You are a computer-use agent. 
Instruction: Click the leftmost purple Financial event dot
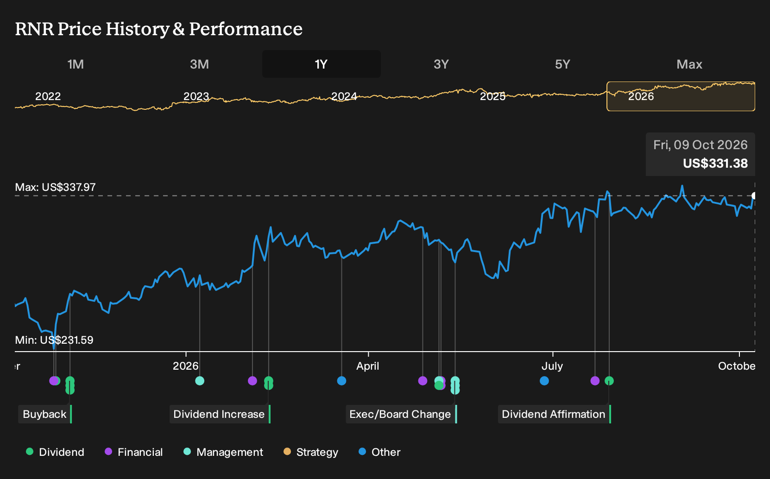(x=54, y=381)
